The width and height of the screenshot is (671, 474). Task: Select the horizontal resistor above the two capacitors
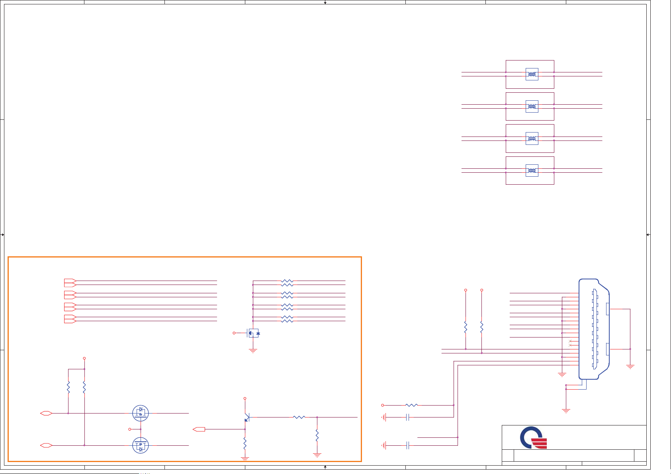(x=411, y=405)
